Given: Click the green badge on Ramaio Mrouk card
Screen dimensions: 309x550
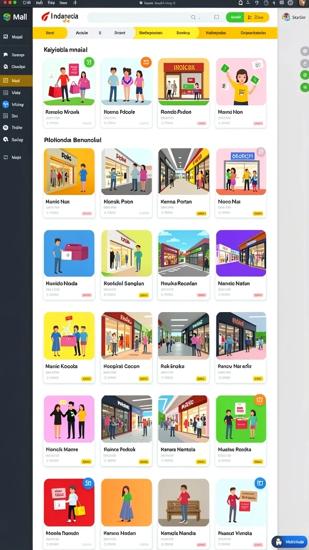Looking at the screenshot, I should tap(89, 62).
